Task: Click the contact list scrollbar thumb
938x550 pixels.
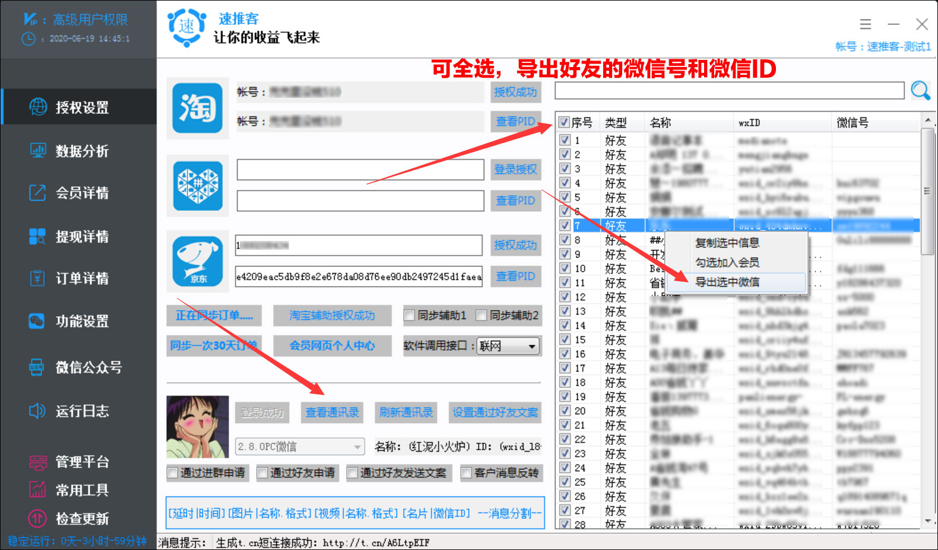Action: 927,191
